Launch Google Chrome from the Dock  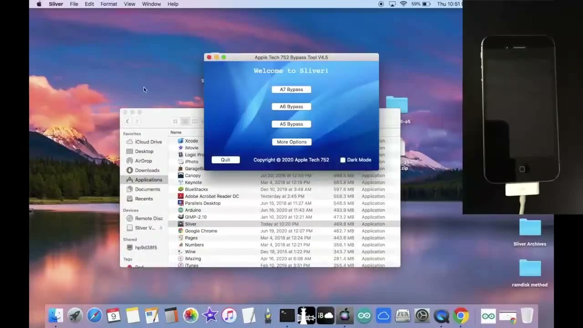(x=461, y=315)
